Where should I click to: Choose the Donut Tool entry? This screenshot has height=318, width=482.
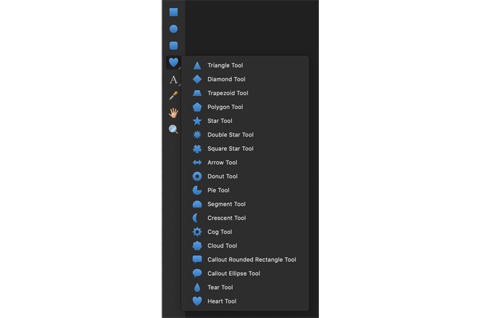coord(222,176)
